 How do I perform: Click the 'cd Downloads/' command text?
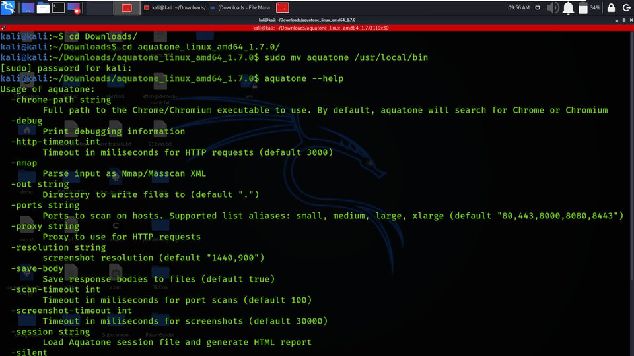point(103,36)
